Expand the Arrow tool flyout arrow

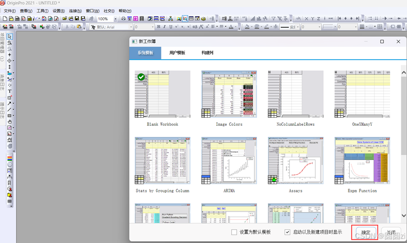coord(14,104)
